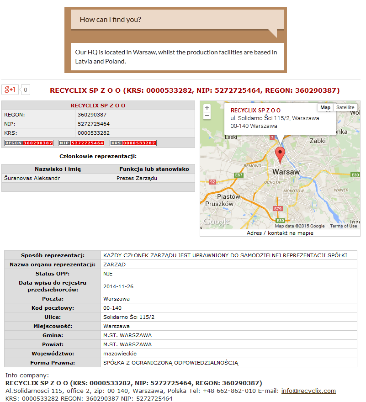
Task: Click the Ulica value Solidarno Ści 115/2
Action: pyautogui.click(x=129, y=317)
